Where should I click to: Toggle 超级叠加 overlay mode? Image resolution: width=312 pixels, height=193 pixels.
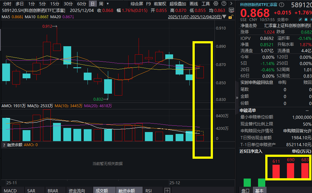[178, 4]
